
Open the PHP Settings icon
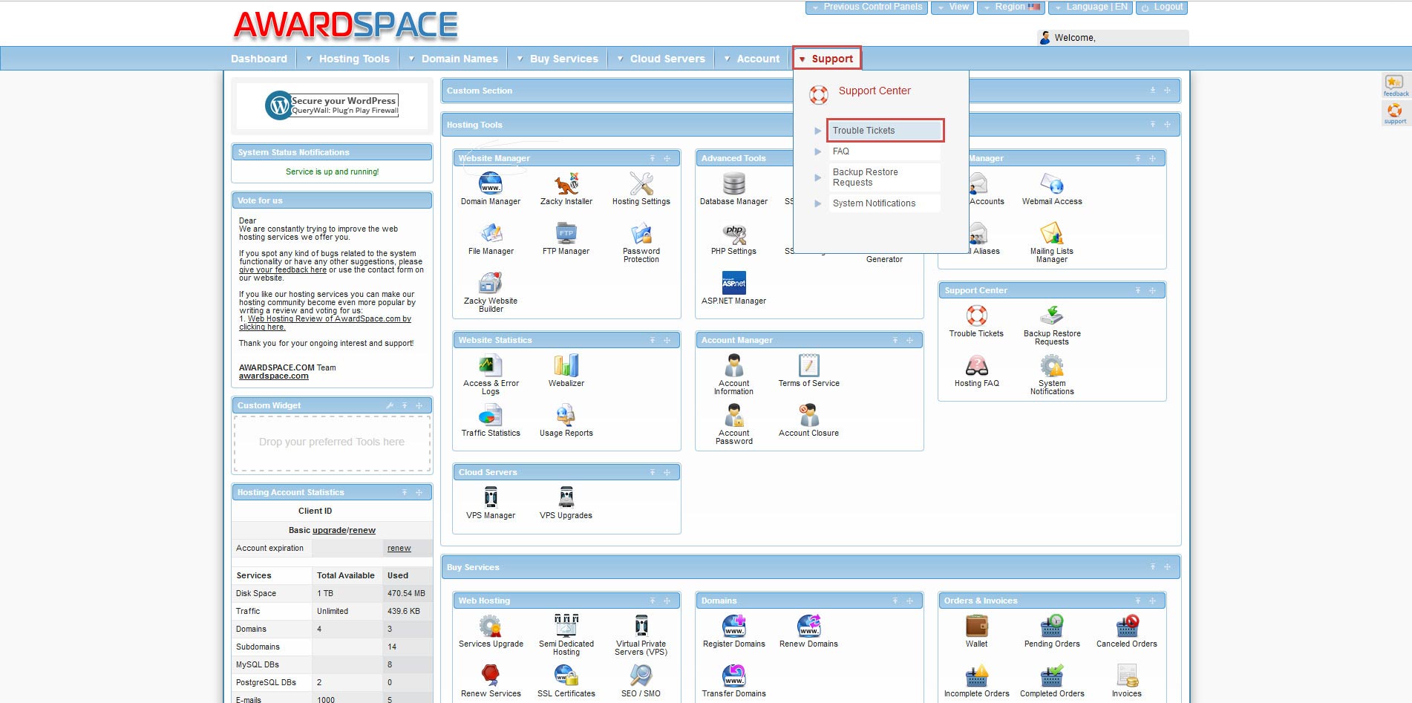tap(733, 234)
